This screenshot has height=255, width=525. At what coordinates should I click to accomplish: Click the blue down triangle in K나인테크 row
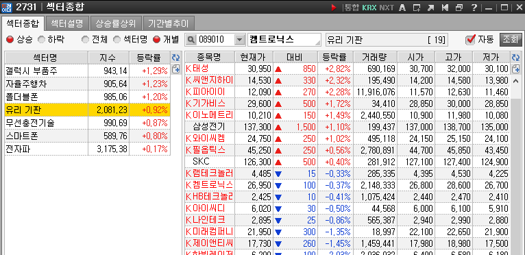278,220
